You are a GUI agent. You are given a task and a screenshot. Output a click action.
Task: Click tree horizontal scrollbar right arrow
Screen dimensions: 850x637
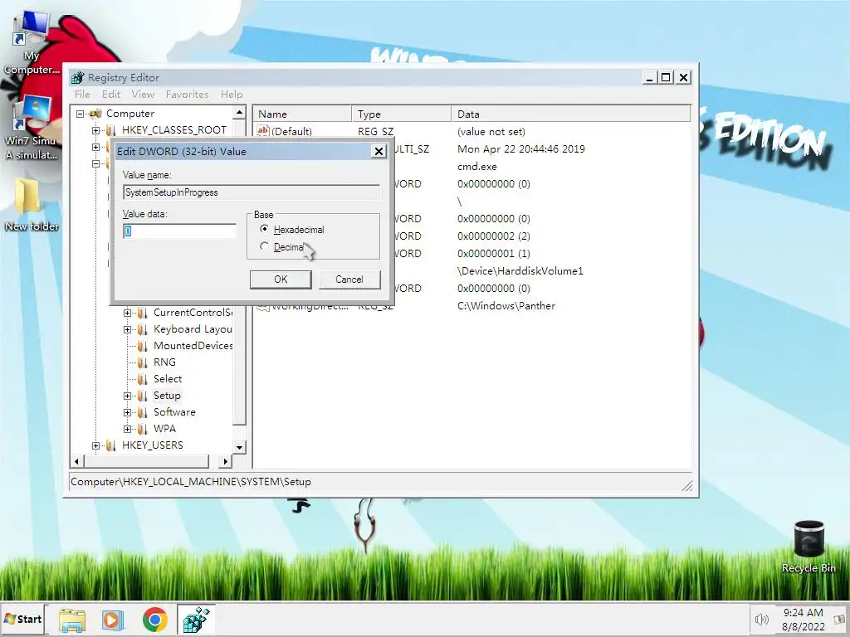click(226, 461)
